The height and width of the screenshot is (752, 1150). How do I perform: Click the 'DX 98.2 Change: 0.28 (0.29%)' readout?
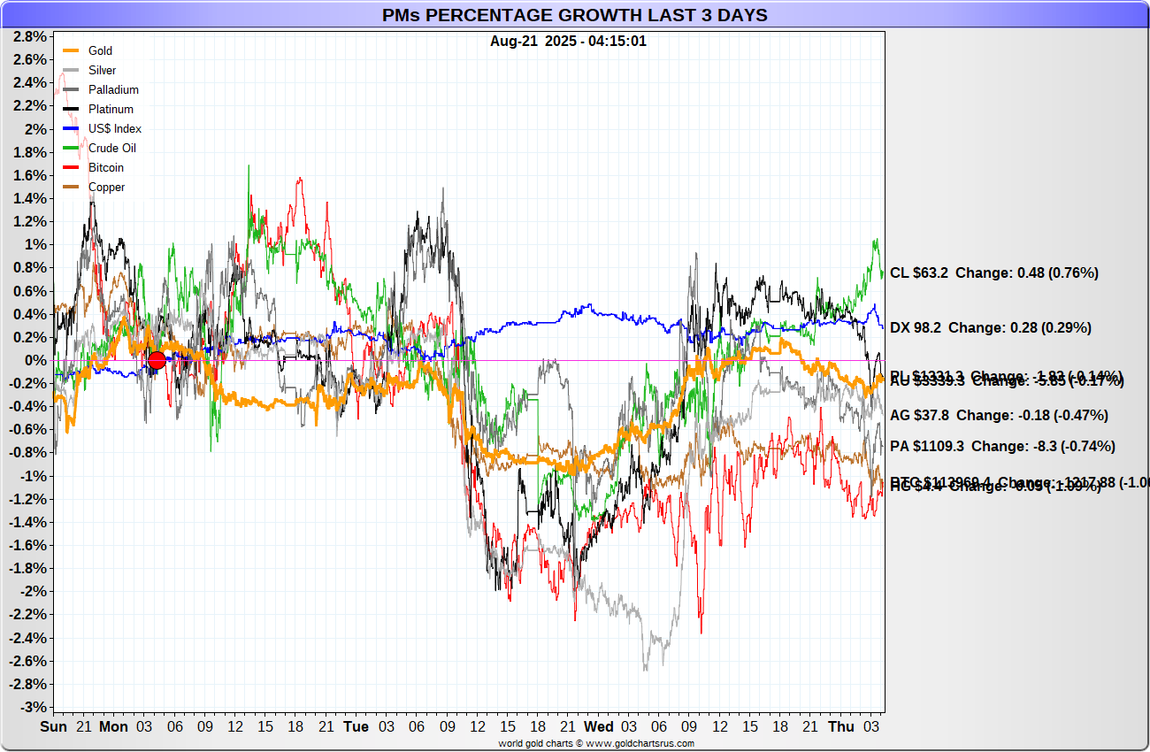pos(991,328)
